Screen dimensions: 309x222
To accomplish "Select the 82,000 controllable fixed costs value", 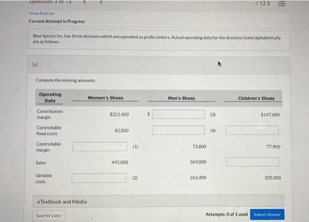I will point(121,130).
